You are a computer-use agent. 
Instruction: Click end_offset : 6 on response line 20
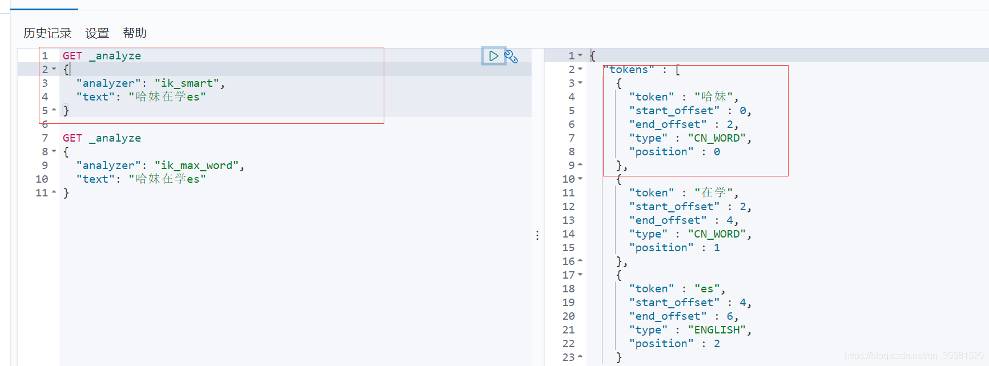[x=684, y=316]
